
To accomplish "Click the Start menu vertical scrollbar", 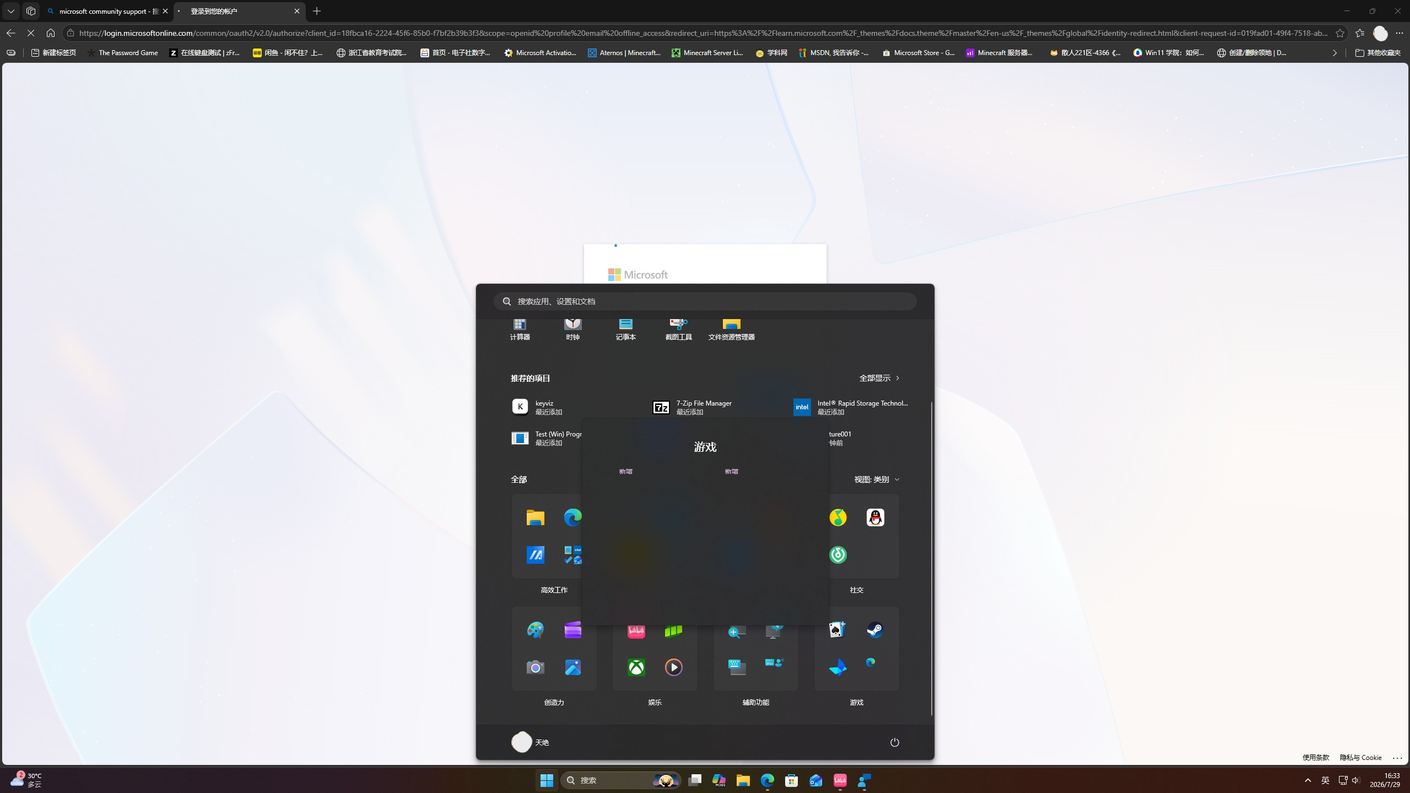I will 931,558.
